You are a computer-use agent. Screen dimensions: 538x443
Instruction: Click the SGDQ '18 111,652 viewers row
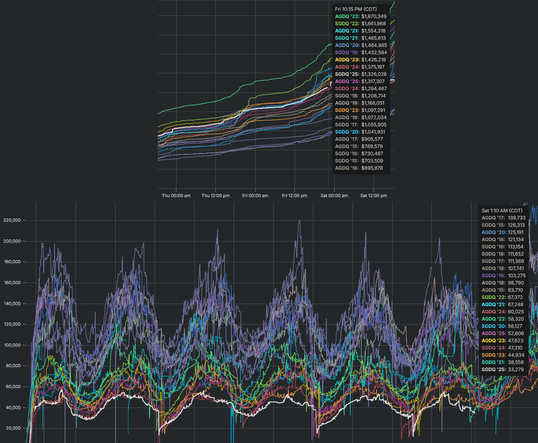point(503,254)
